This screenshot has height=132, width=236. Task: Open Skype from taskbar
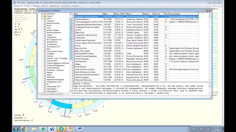(61, 129)
